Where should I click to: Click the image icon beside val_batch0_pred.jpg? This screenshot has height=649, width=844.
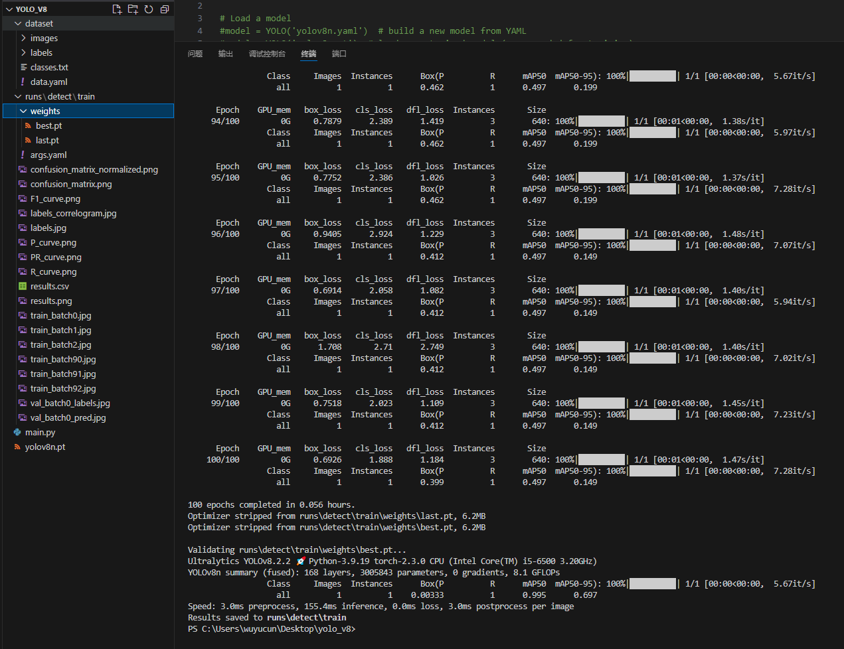coord(23,417)
